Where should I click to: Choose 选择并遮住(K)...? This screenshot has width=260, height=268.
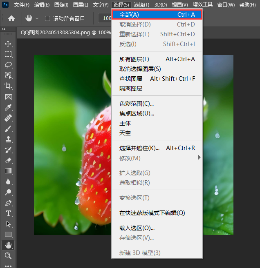coord(157,148)
